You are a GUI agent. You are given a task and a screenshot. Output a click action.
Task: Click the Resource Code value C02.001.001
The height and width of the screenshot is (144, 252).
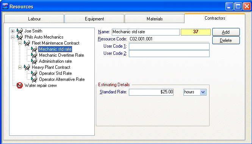pyautogui.click(x=141, y=39)
